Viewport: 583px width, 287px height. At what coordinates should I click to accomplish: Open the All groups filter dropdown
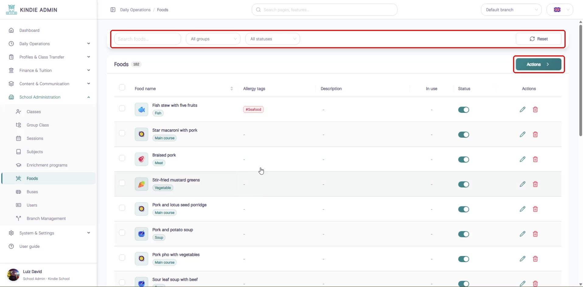coord(213,39)
